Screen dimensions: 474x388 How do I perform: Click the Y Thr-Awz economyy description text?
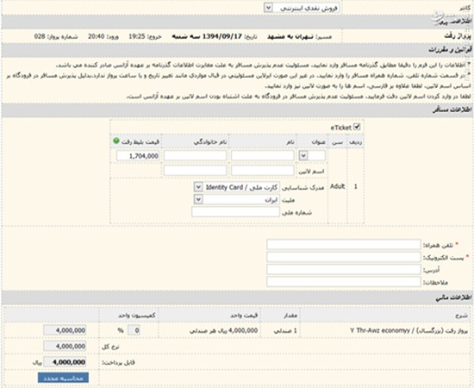point(380,330)
